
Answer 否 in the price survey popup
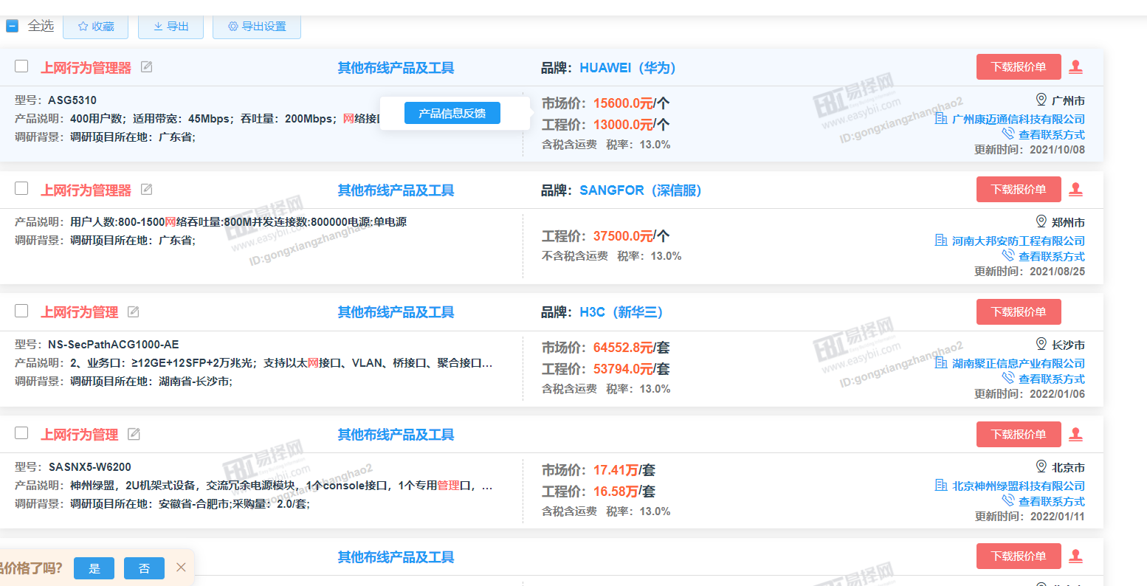coord(144,568)
